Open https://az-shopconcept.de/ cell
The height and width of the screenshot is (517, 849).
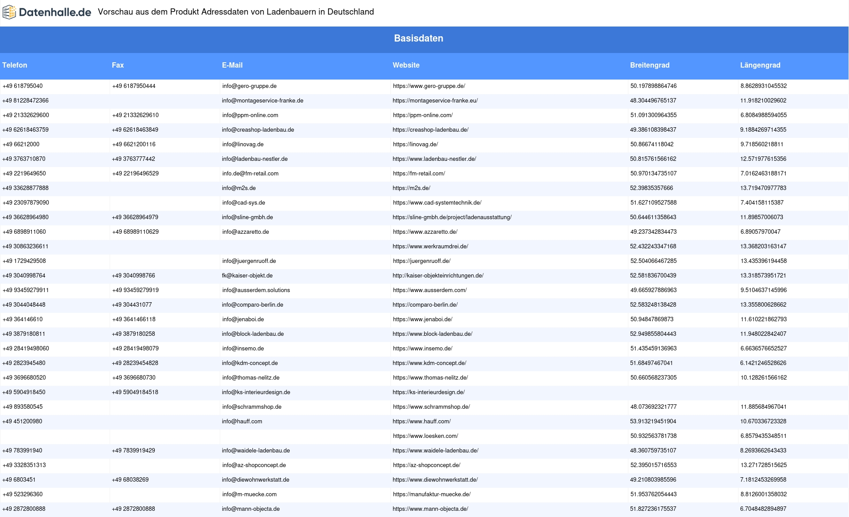click(427, 465)
